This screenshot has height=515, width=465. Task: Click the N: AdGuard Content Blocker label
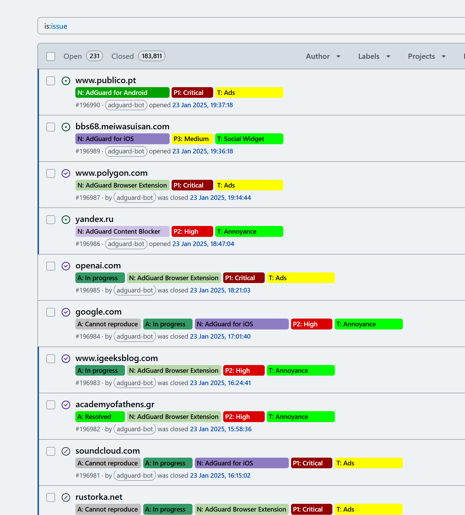[x=122, y=231]
